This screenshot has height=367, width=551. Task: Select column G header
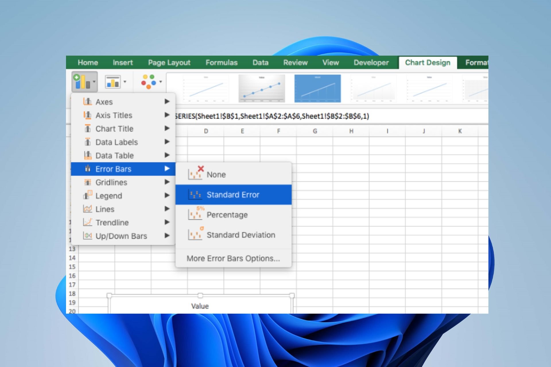(x=315, y=131)
